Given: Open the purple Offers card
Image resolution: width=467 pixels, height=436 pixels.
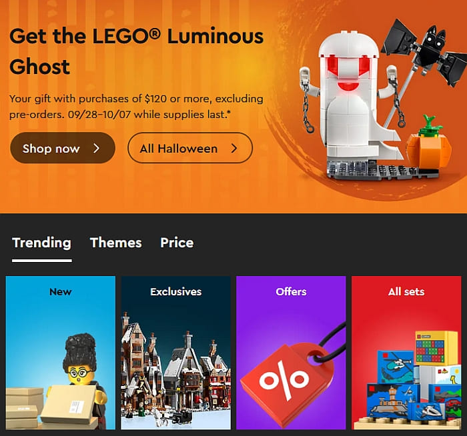Looking at the screenshot, I should pos(291,353).
